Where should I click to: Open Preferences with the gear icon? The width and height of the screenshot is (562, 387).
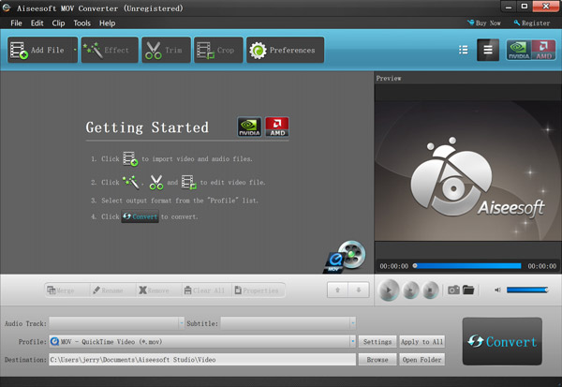285,51
